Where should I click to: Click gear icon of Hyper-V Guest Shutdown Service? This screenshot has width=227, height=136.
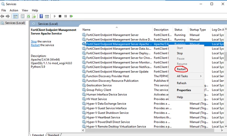tap(84, 112)
